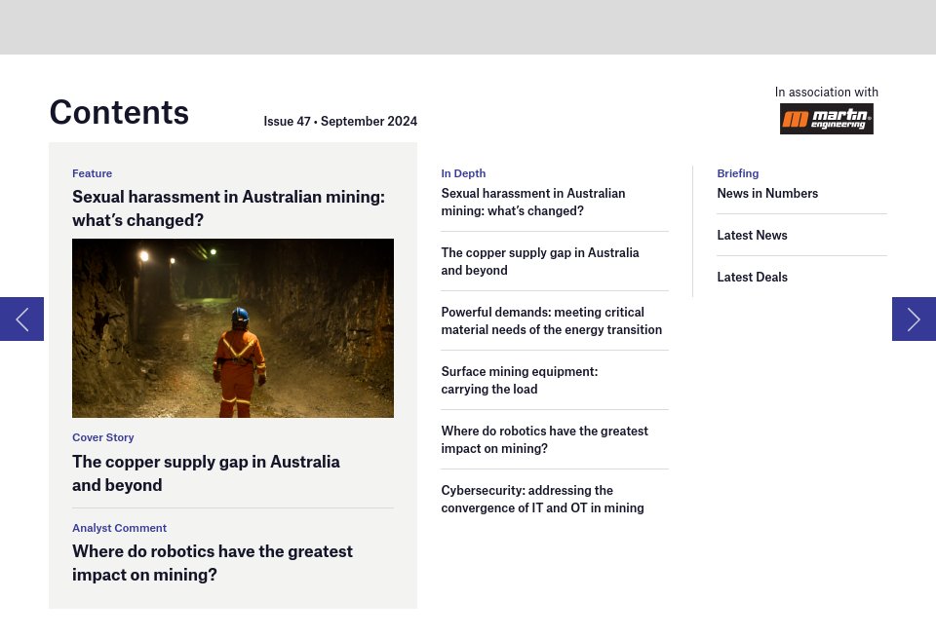
Task: Select the robotics analyst comment article
Action: pyautogui.click(x=213, y=562)
